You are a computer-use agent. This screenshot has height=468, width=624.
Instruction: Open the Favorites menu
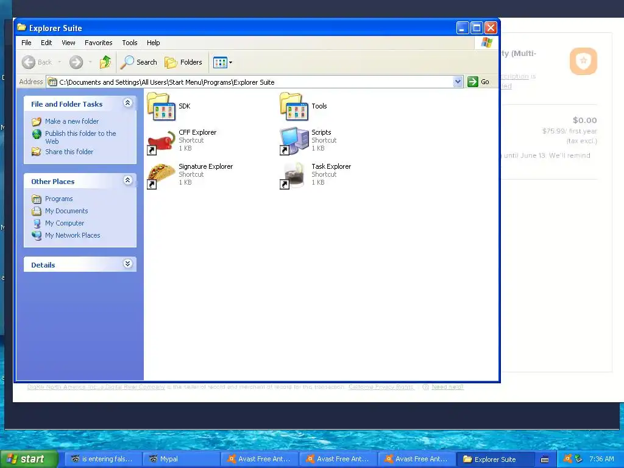point(98,43)
